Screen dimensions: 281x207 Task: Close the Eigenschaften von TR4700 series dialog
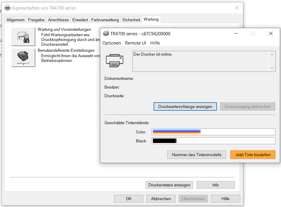[237, 8]
